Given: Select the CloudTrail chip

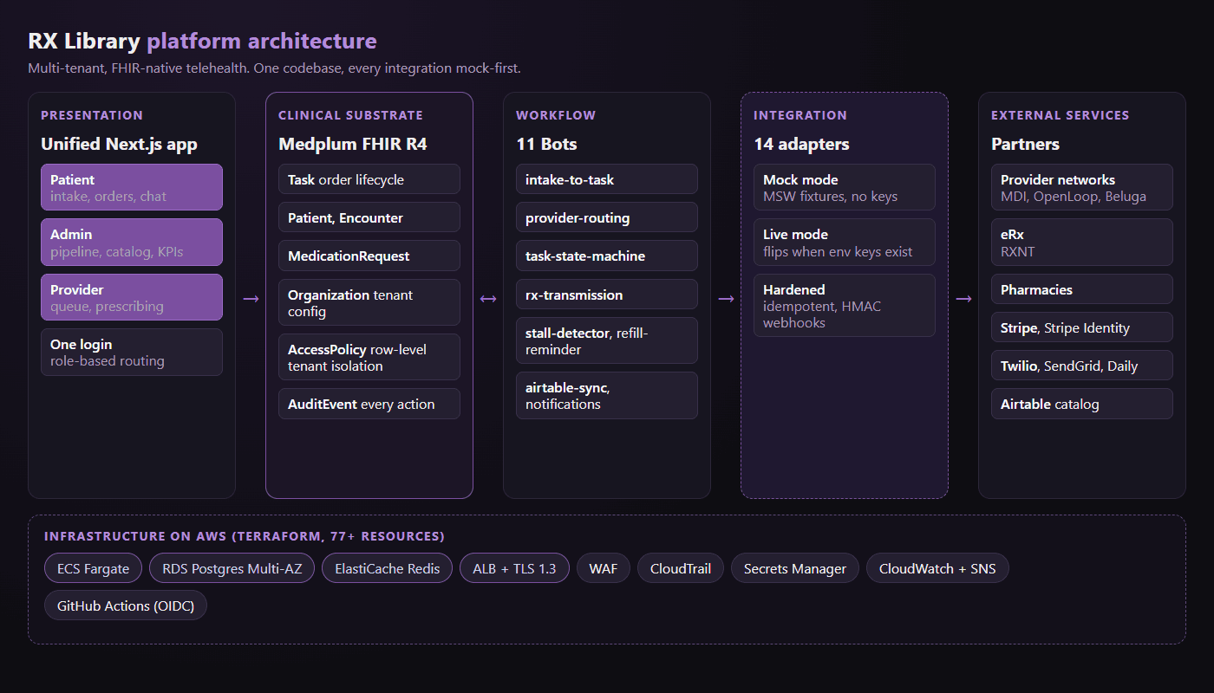Looking at the screenshot, I should pyautogui.click(x=681, y=568).
